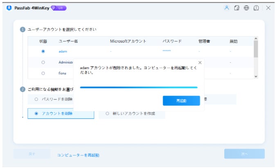275x168 pixels.
Task: Choose the アカウントを削除 option
Action: (61, 114)
